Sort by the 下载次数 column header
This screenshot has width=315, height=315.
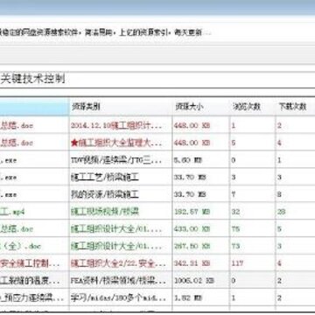point(295,107)
